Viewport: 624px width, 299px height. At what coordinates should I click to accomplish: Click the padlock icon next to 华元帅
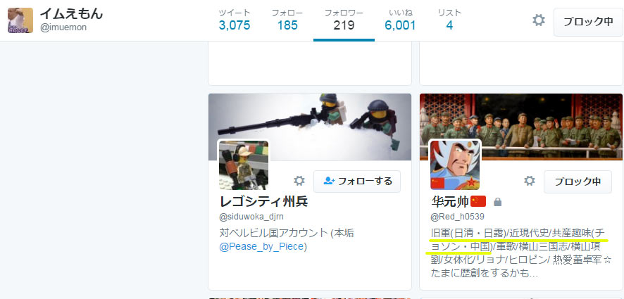click(497, 203)
